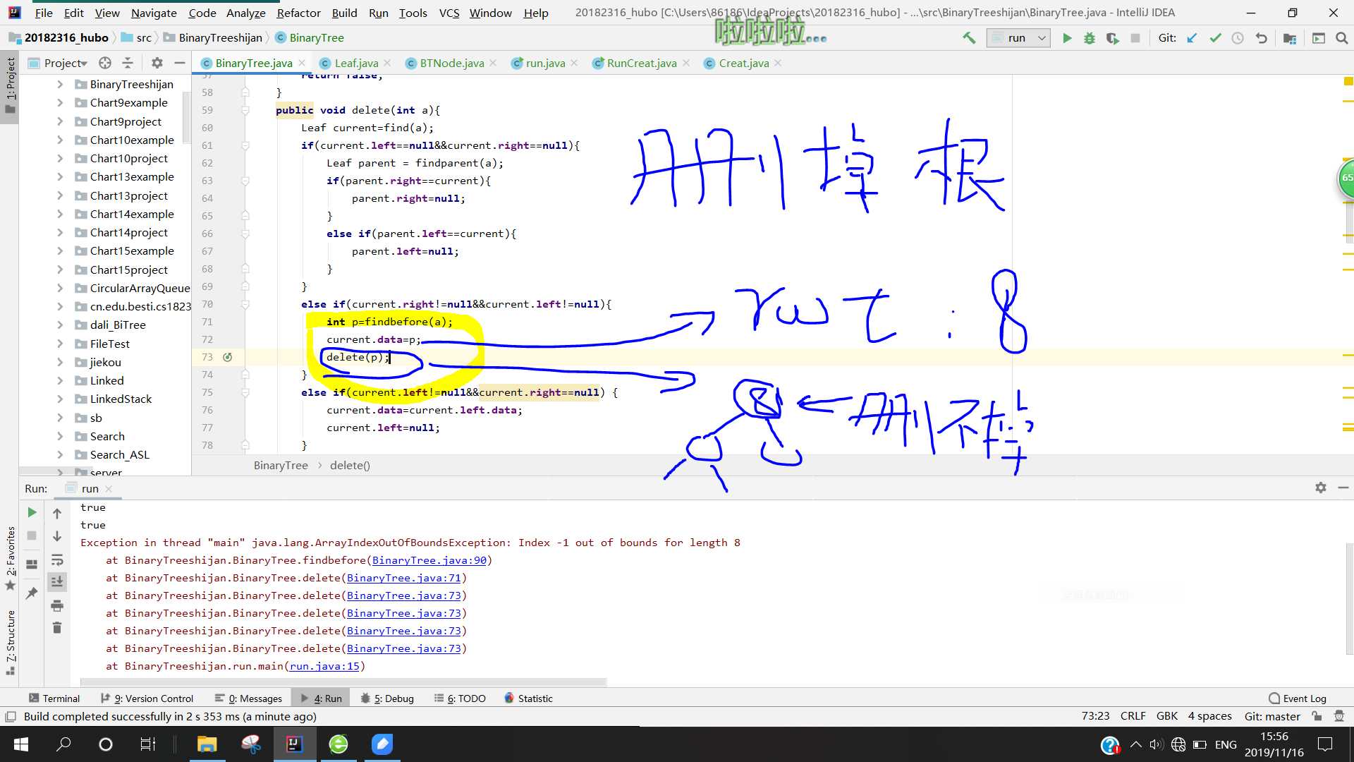Open the VCS menu

tap(449, 13)
